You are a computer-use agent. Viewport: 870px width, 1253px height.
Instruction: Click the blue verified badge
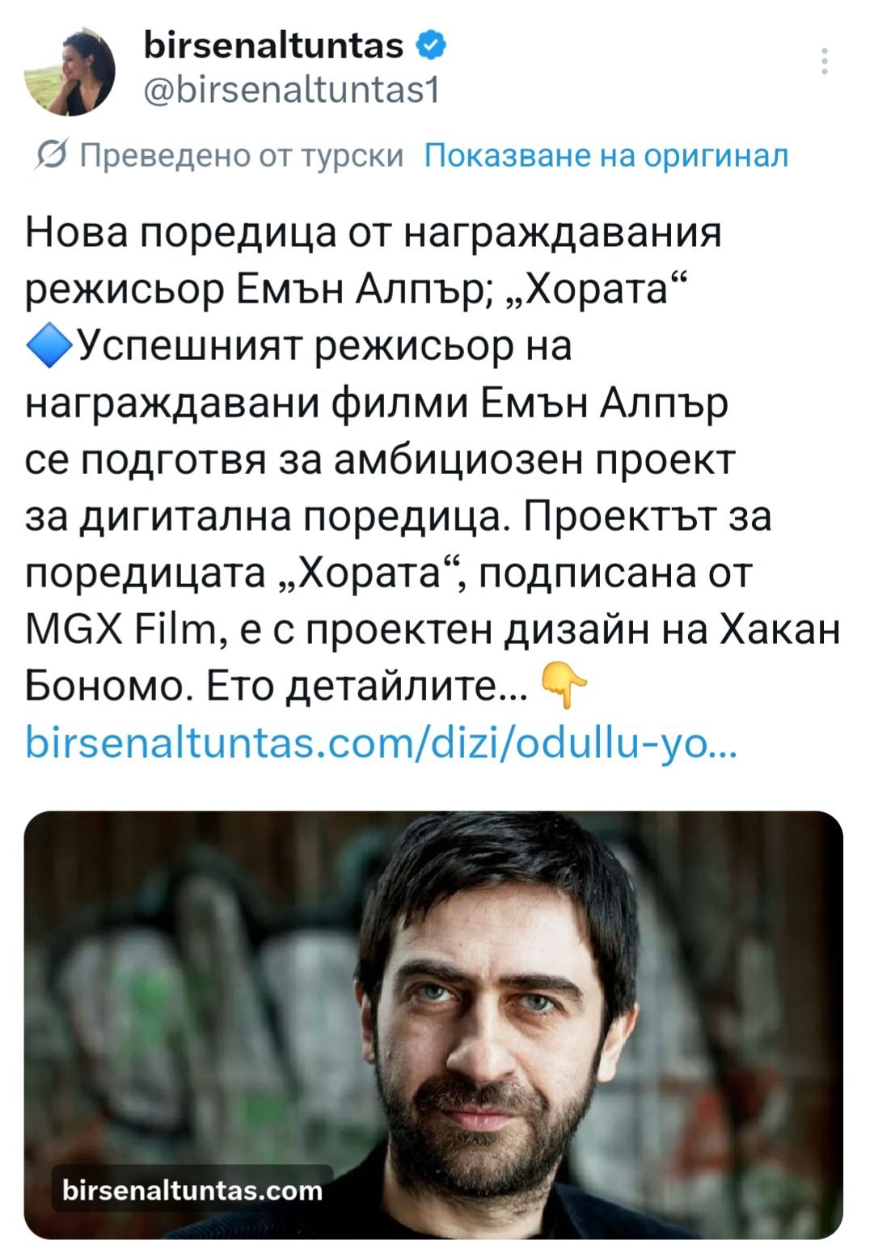pyautogui.click(x=431, y=46)
